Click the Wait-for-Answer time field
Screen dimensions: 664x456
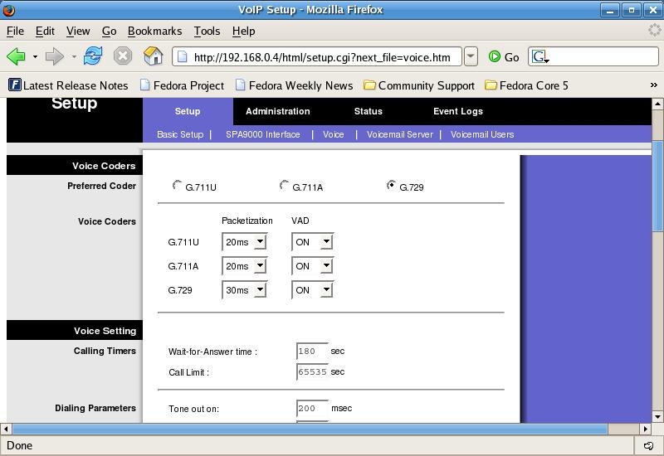pyautogui.click(x=312, y=352)
